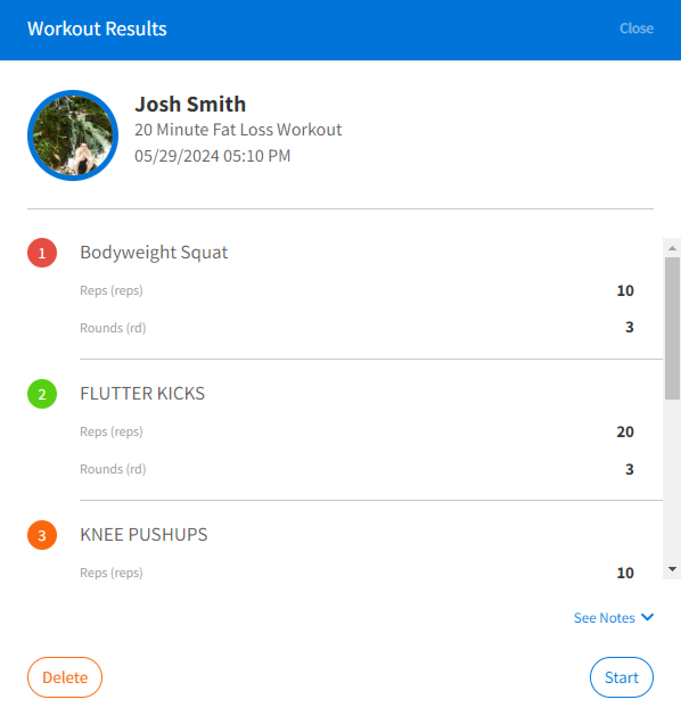Click the Start button
Viewport: 681px width, 724px height.
coord(622,677)
